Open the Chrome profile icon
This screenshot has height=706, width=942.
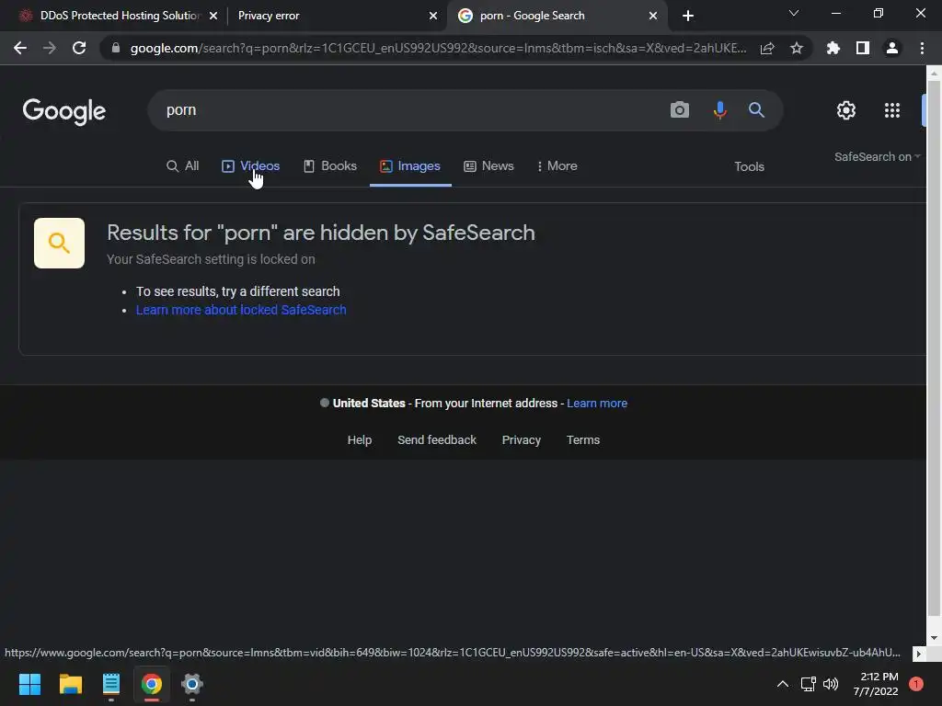892,48
